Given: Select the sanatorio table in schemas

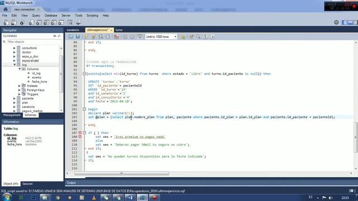Looking at the screenshot, I should (29, 107).
